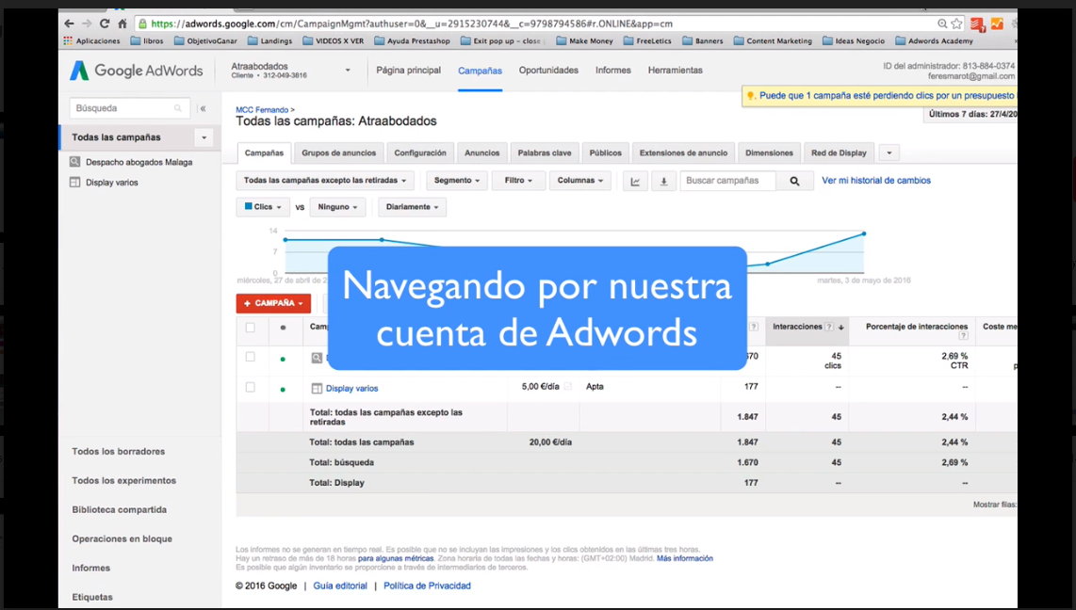Image resolution: width=1076 pixels, height=610 pixels.
Task: Open the Aplicaciones apps grid icon
Action: click(67, 41)
